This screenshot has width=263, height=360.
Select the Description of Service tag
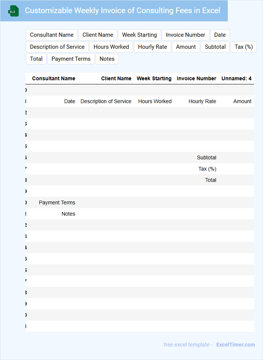pos(57,47)
